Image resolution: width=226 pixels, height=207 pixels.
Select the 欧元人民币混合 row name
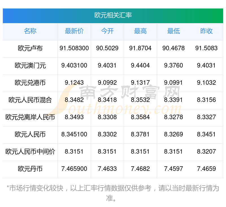(x=30, y=100)
